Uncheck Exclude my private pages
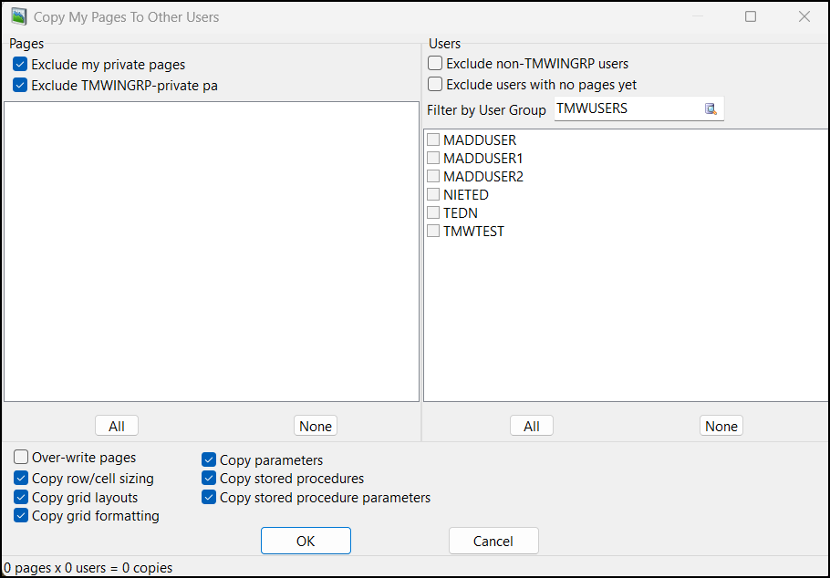830x578 pixels. [x=20, y=64]
